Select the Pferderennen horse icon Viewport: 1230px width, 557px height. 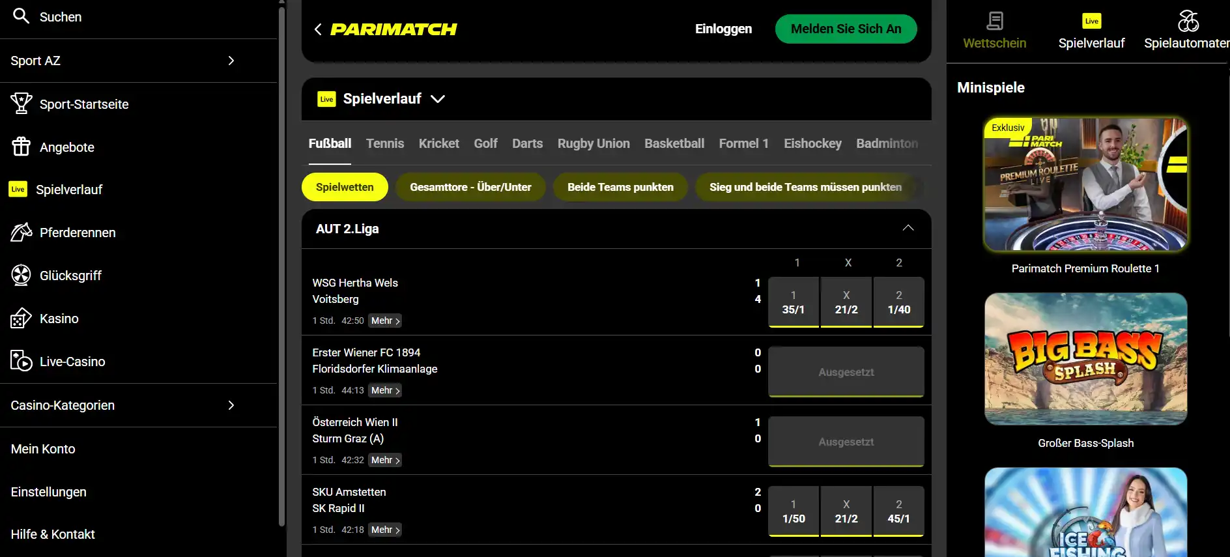(x=21, y=232)
